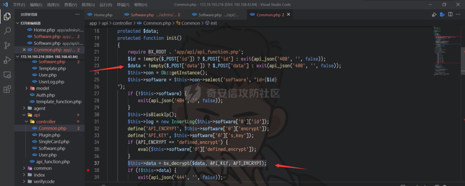Select the Common.php 2 editor tab
465x186 pixels.
270,15
